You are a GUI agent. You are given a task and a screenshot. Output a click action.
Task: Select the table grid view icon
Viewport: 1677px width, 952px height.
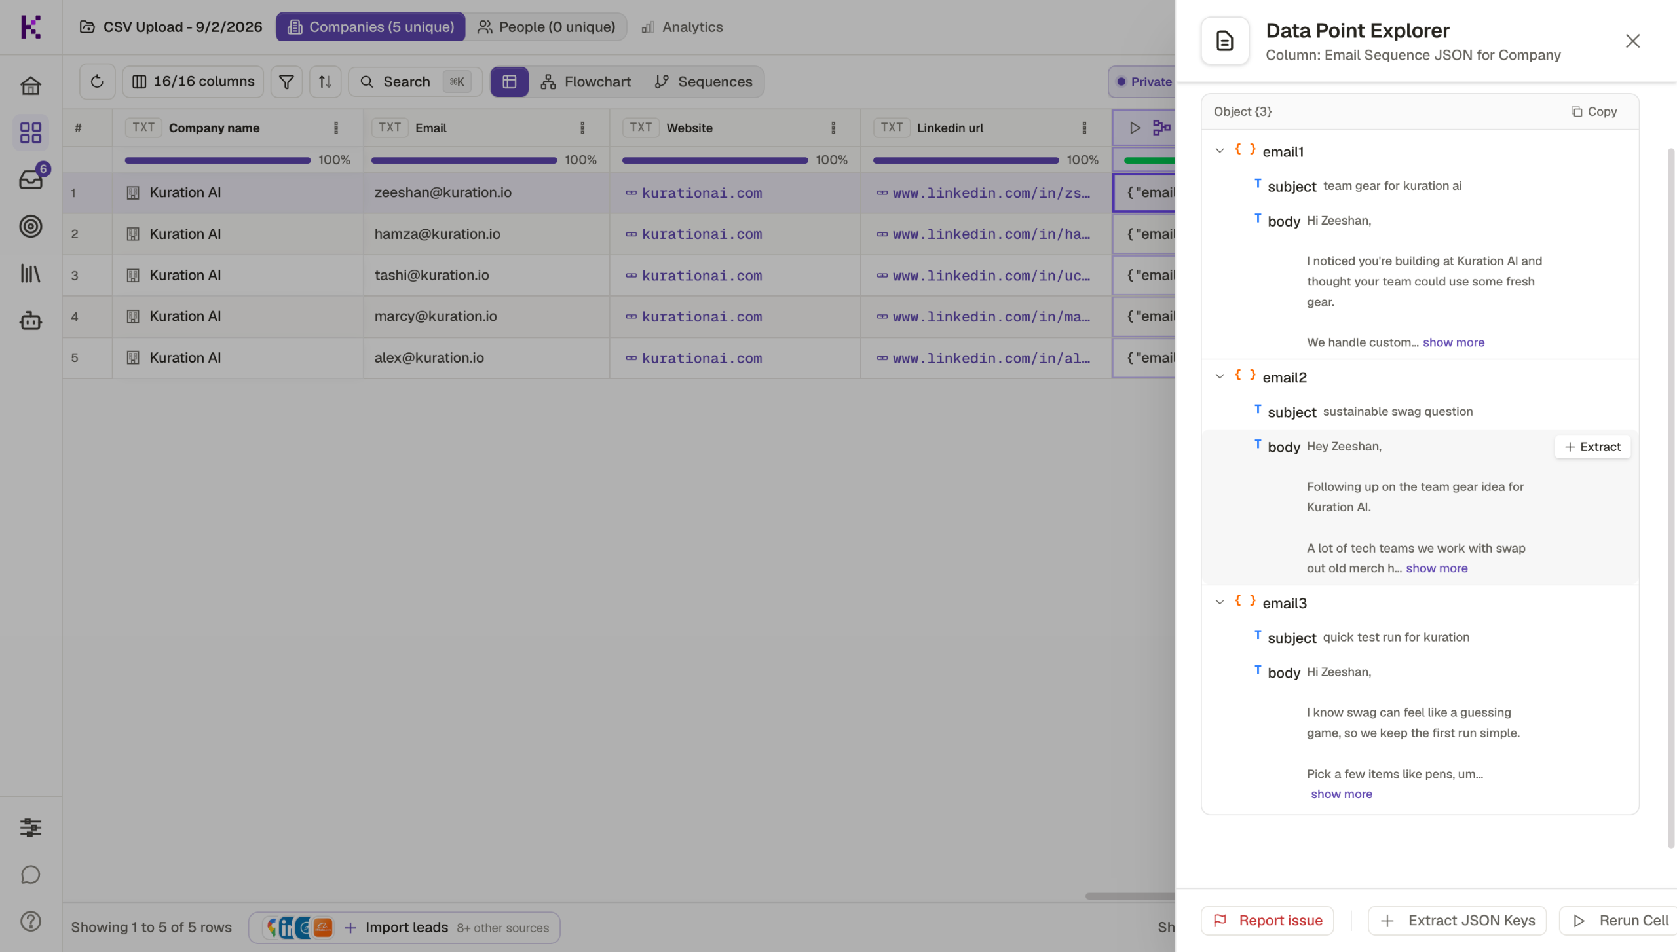point(510,81)
